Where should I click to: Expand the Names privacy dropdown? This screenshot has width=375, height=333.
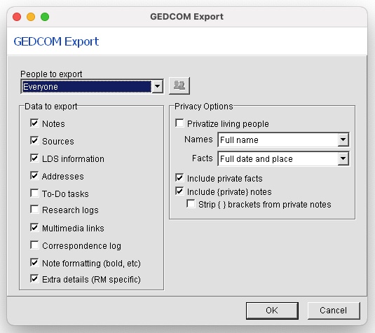[283, 140]
